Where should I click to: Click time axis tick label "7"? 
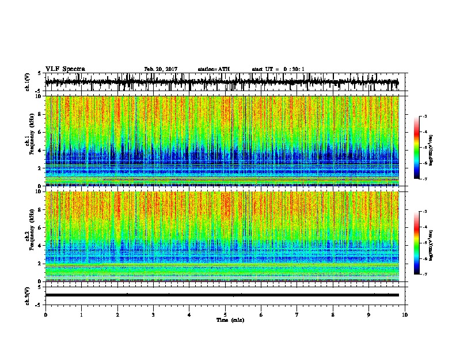(297, 315)
